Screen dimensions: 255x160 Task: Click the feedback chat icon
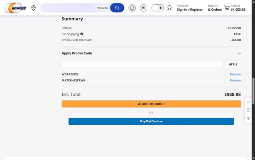tap(248, 110)
